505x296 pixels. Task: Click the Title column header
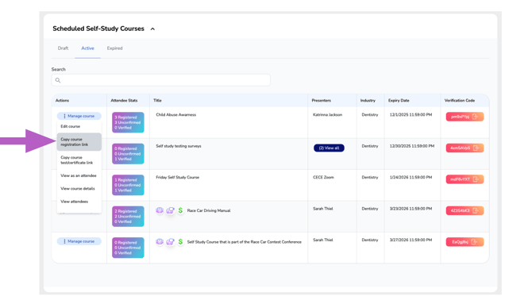click(x=157, y=100)
